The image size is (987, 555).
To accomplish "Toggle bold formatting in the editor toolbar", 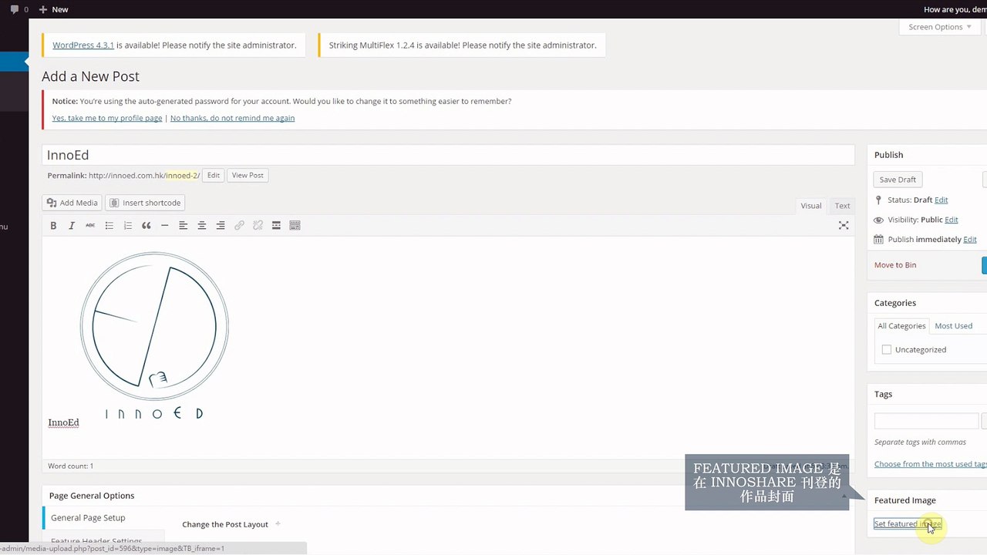I will click(x=53, y=225).
